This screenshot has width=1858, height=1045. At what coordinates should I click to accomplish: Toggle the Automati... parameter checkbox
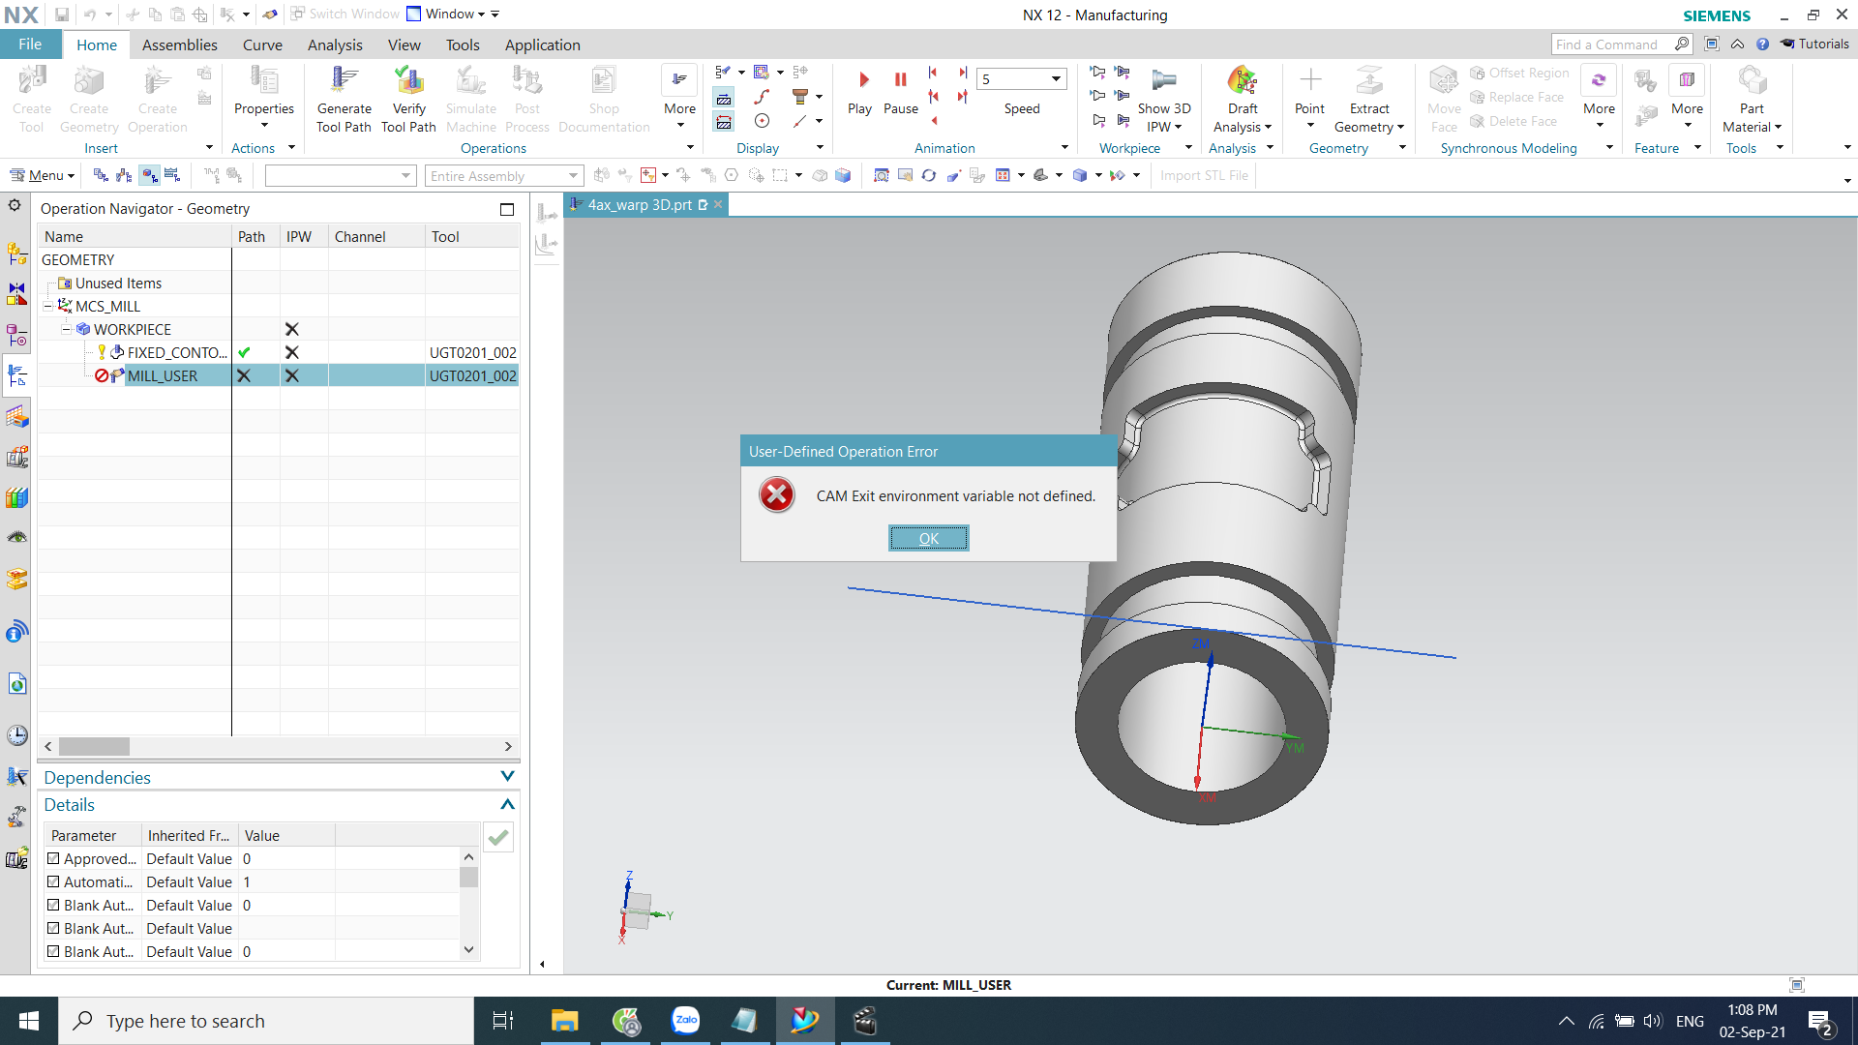(x=54, y=881)
